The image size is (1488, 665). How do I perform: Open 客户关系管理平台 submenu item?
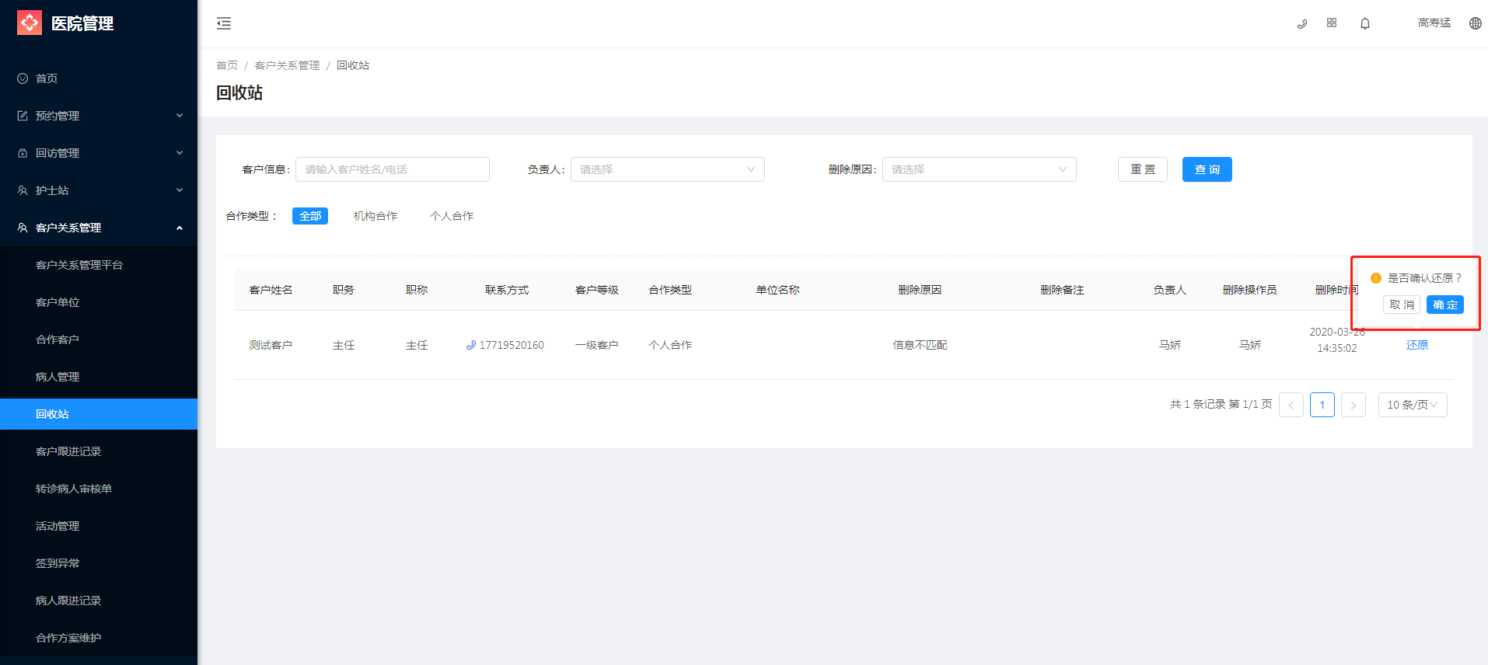click(99, 265)
